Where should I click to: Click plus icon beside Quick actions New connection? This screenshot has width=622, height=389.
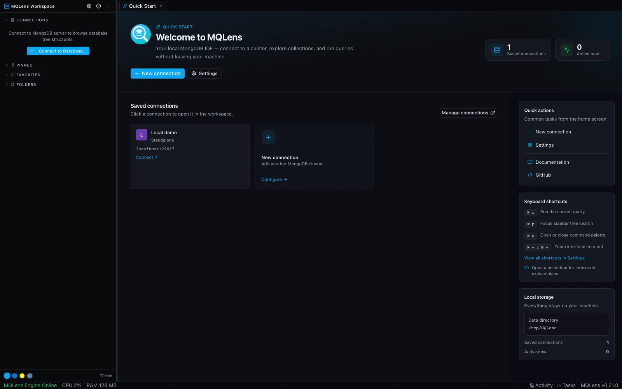(530, 132)
